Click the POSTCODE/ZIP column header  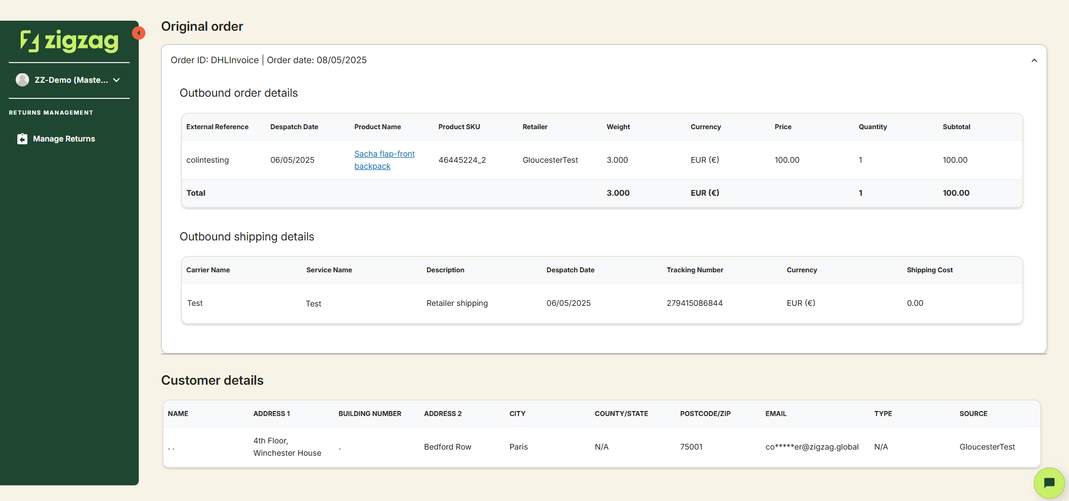tap(705, 414)
